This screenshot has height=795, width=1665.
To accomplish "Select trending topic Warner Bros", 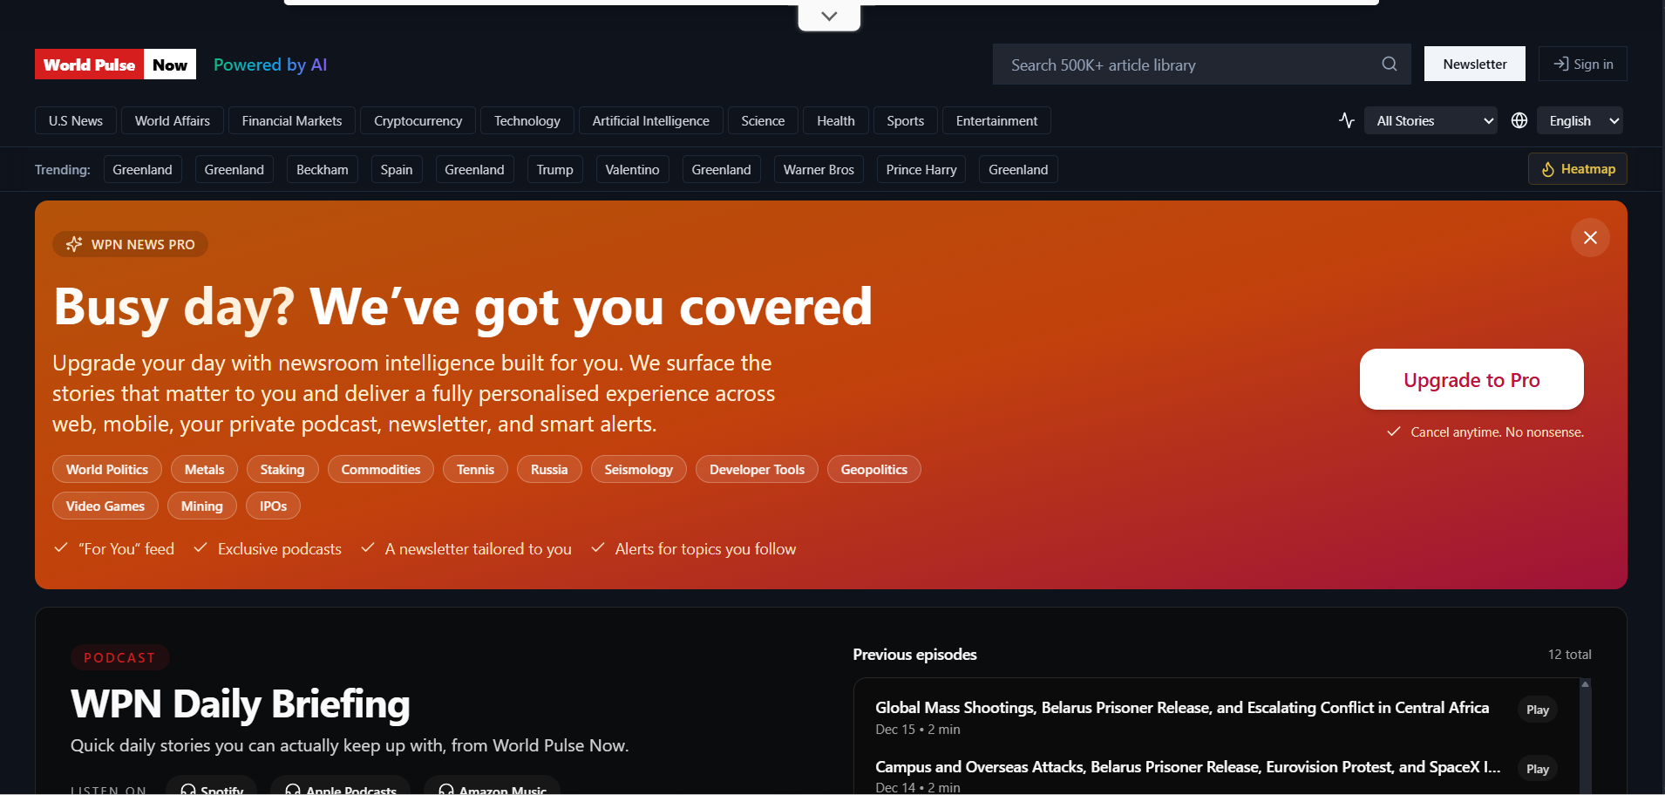I will pos(819,169).
